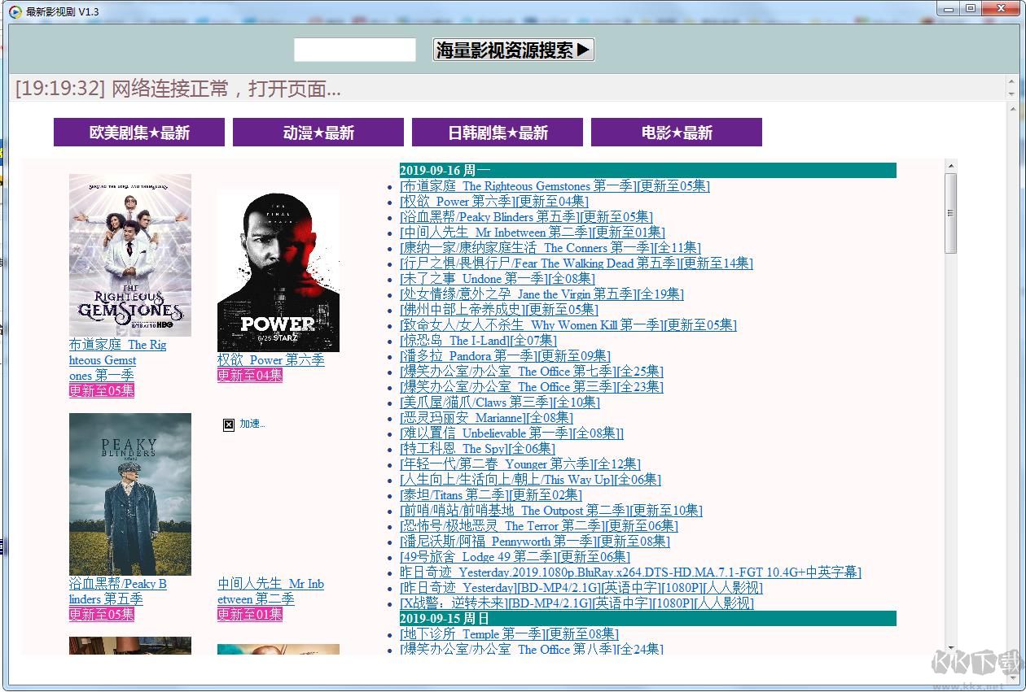Open list entry This Way Up 全06集
The width and height of the screenshot is (1026, 692).
click(530, 480)
